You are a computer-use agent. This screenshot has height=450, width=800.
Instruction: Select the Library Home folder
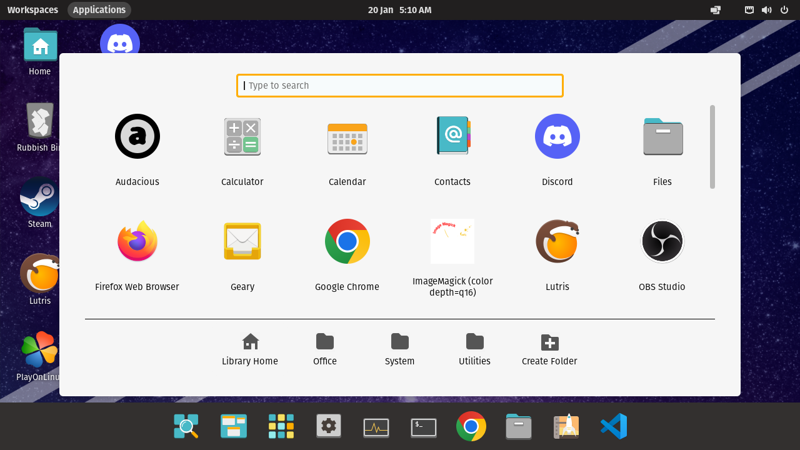click(250, 349)
